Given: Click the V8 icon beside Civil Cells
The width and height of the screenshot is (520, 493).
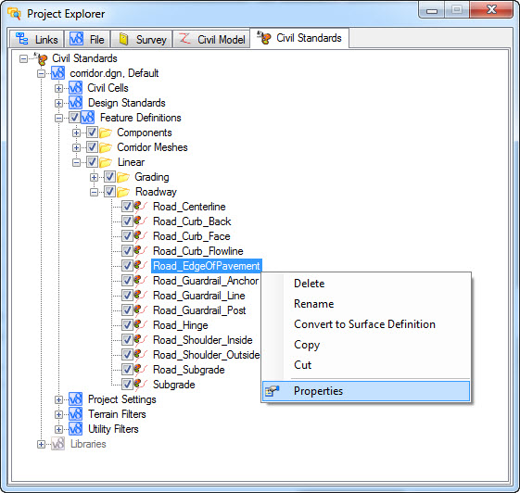Looking at the screenshot, I should [76, 88].
